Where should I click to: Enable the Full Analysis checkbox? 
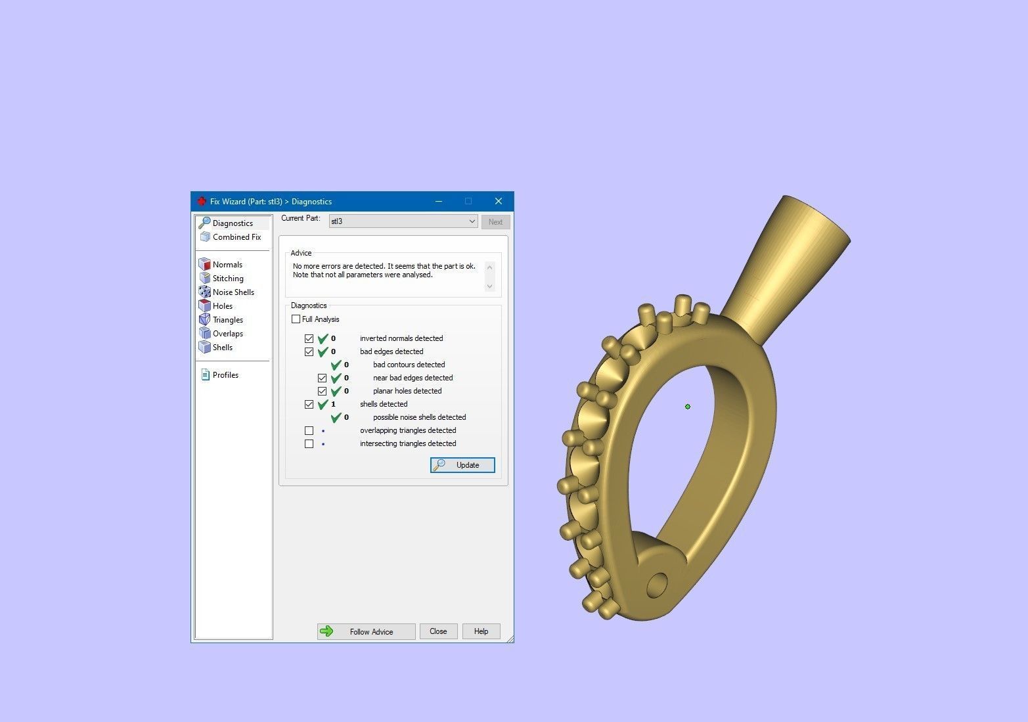pos(296,319)
